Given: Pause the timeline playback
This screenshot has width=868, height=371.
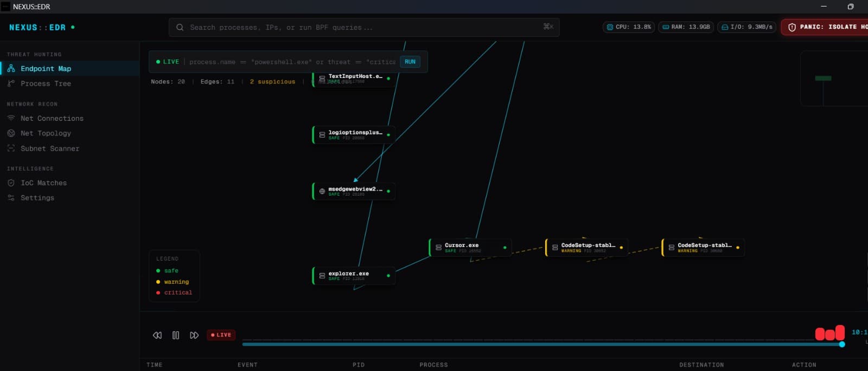Looking at the screenshot, I should pos(176,335).
